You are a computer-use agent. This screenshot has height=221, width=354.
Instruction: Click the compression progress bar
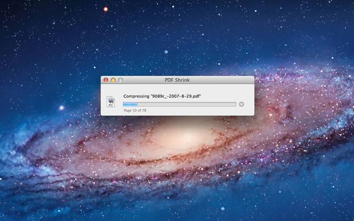point(180,104)
